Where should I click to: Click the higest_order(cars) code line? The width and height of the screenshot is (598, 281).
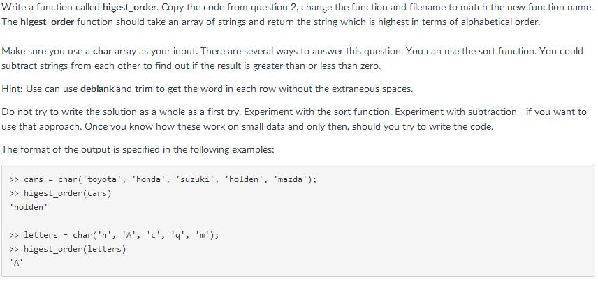pyautogui.click(x=67, y=193)
